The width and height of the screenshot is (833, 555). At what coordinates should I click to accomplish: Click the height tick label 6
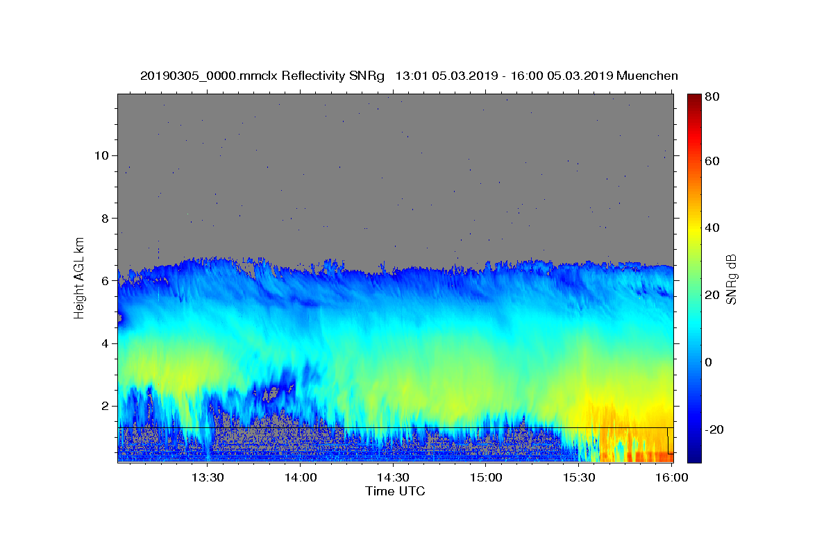pyautogui.click(x=104, y=281)
